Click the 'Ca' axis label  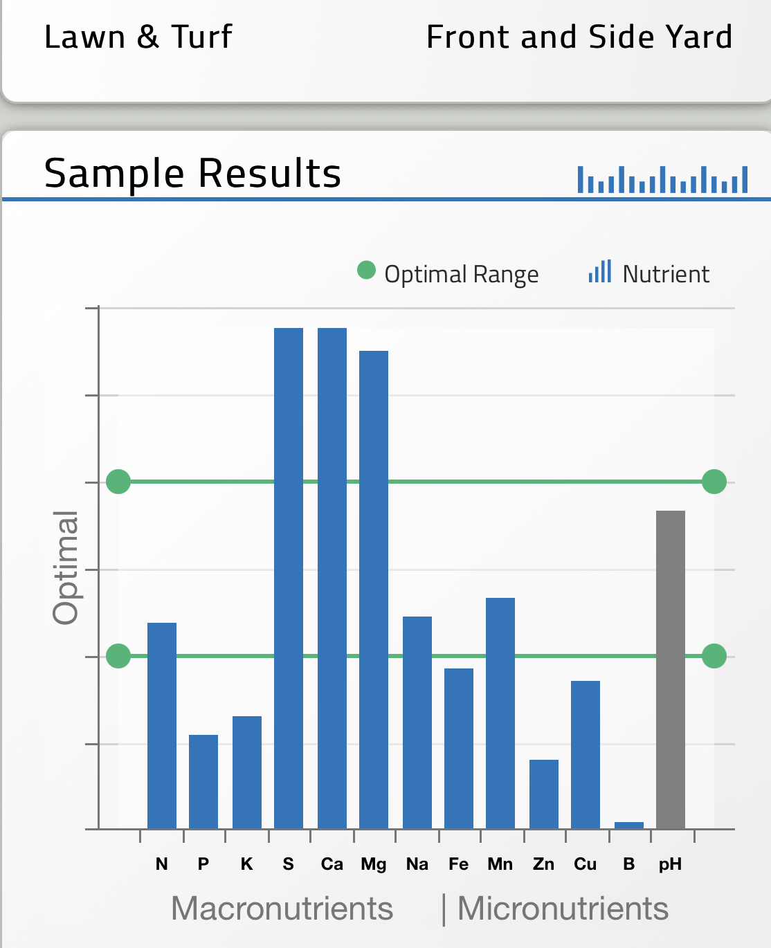[x=332, y=864]
